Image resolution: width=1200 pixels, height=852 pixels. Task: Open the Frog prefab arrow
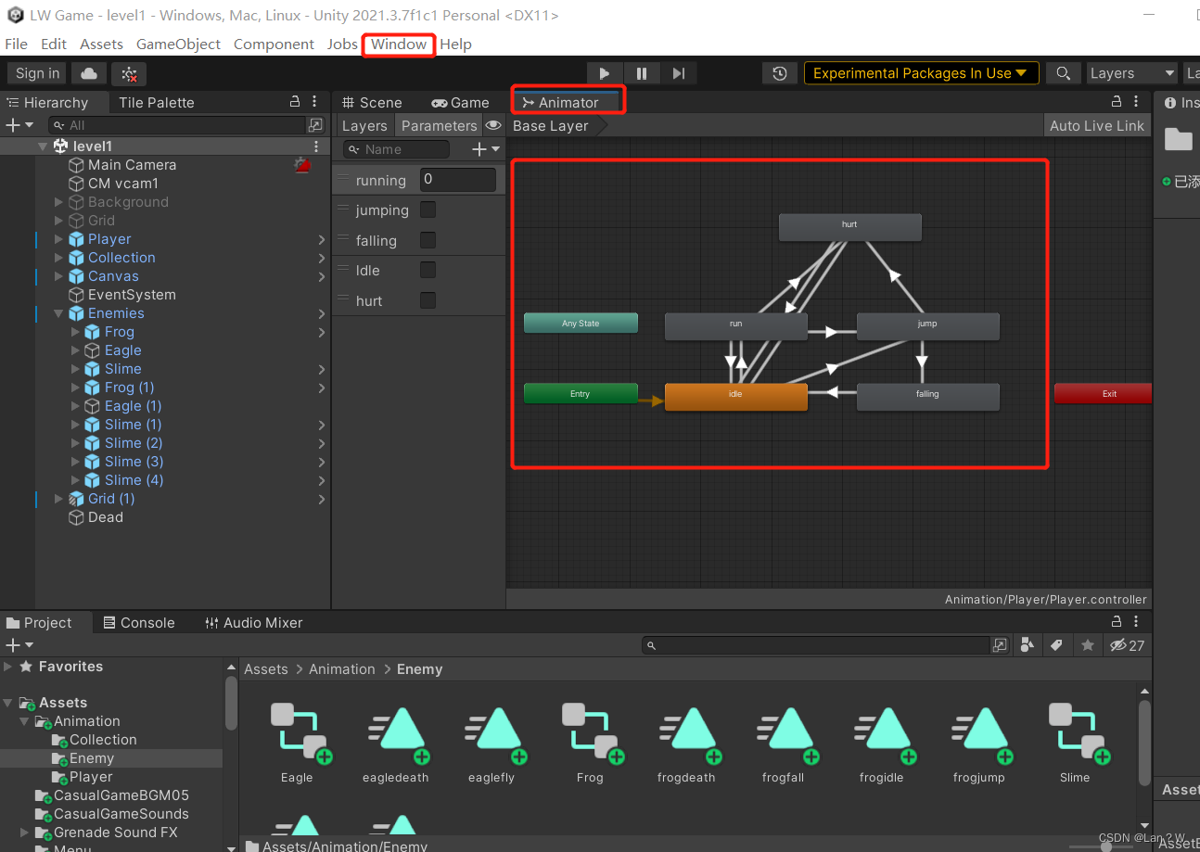click(322, 332)
